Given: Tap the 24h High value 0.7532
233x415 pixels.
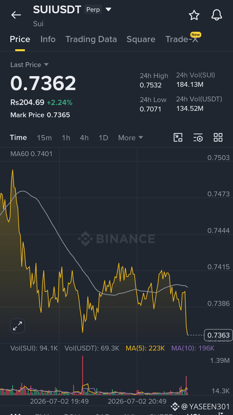Looking at the screenshot, I should [150, 85].
